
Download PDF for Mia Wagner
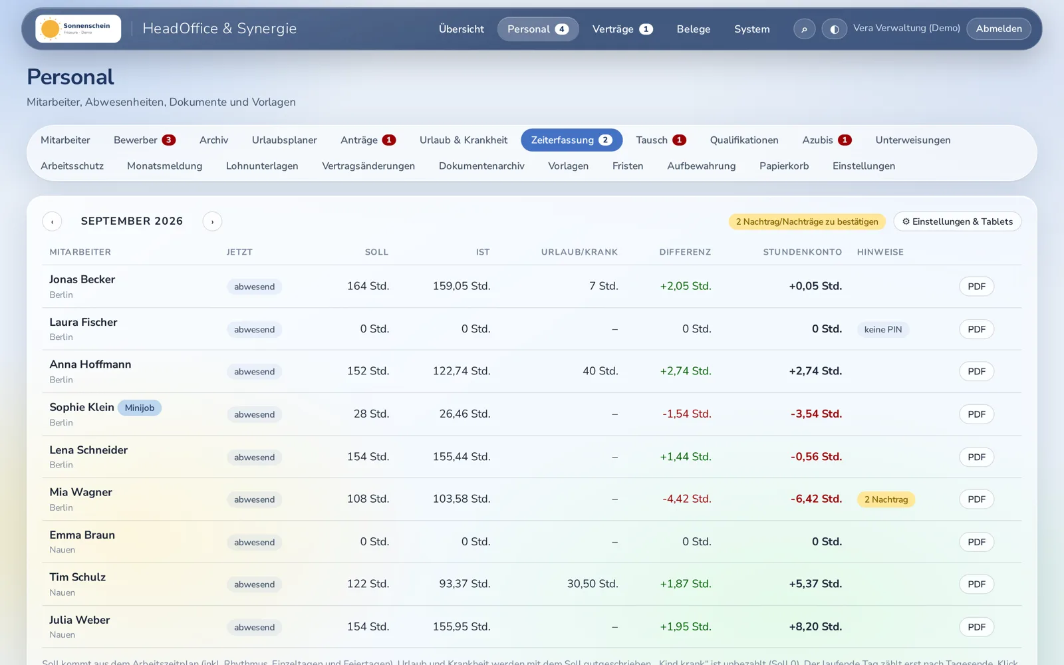coord(976,499)
